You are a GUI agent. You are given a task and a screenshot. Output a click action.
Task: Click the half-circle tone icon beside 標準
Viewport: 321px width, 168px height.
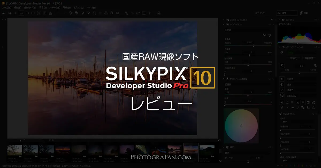pos(282,84)
